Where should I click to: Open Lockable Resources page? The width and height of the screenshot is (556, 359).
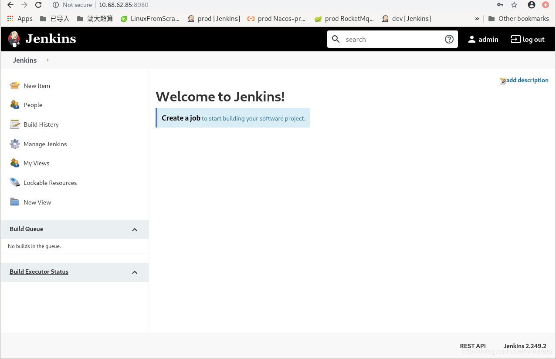[x=50, y=183]
